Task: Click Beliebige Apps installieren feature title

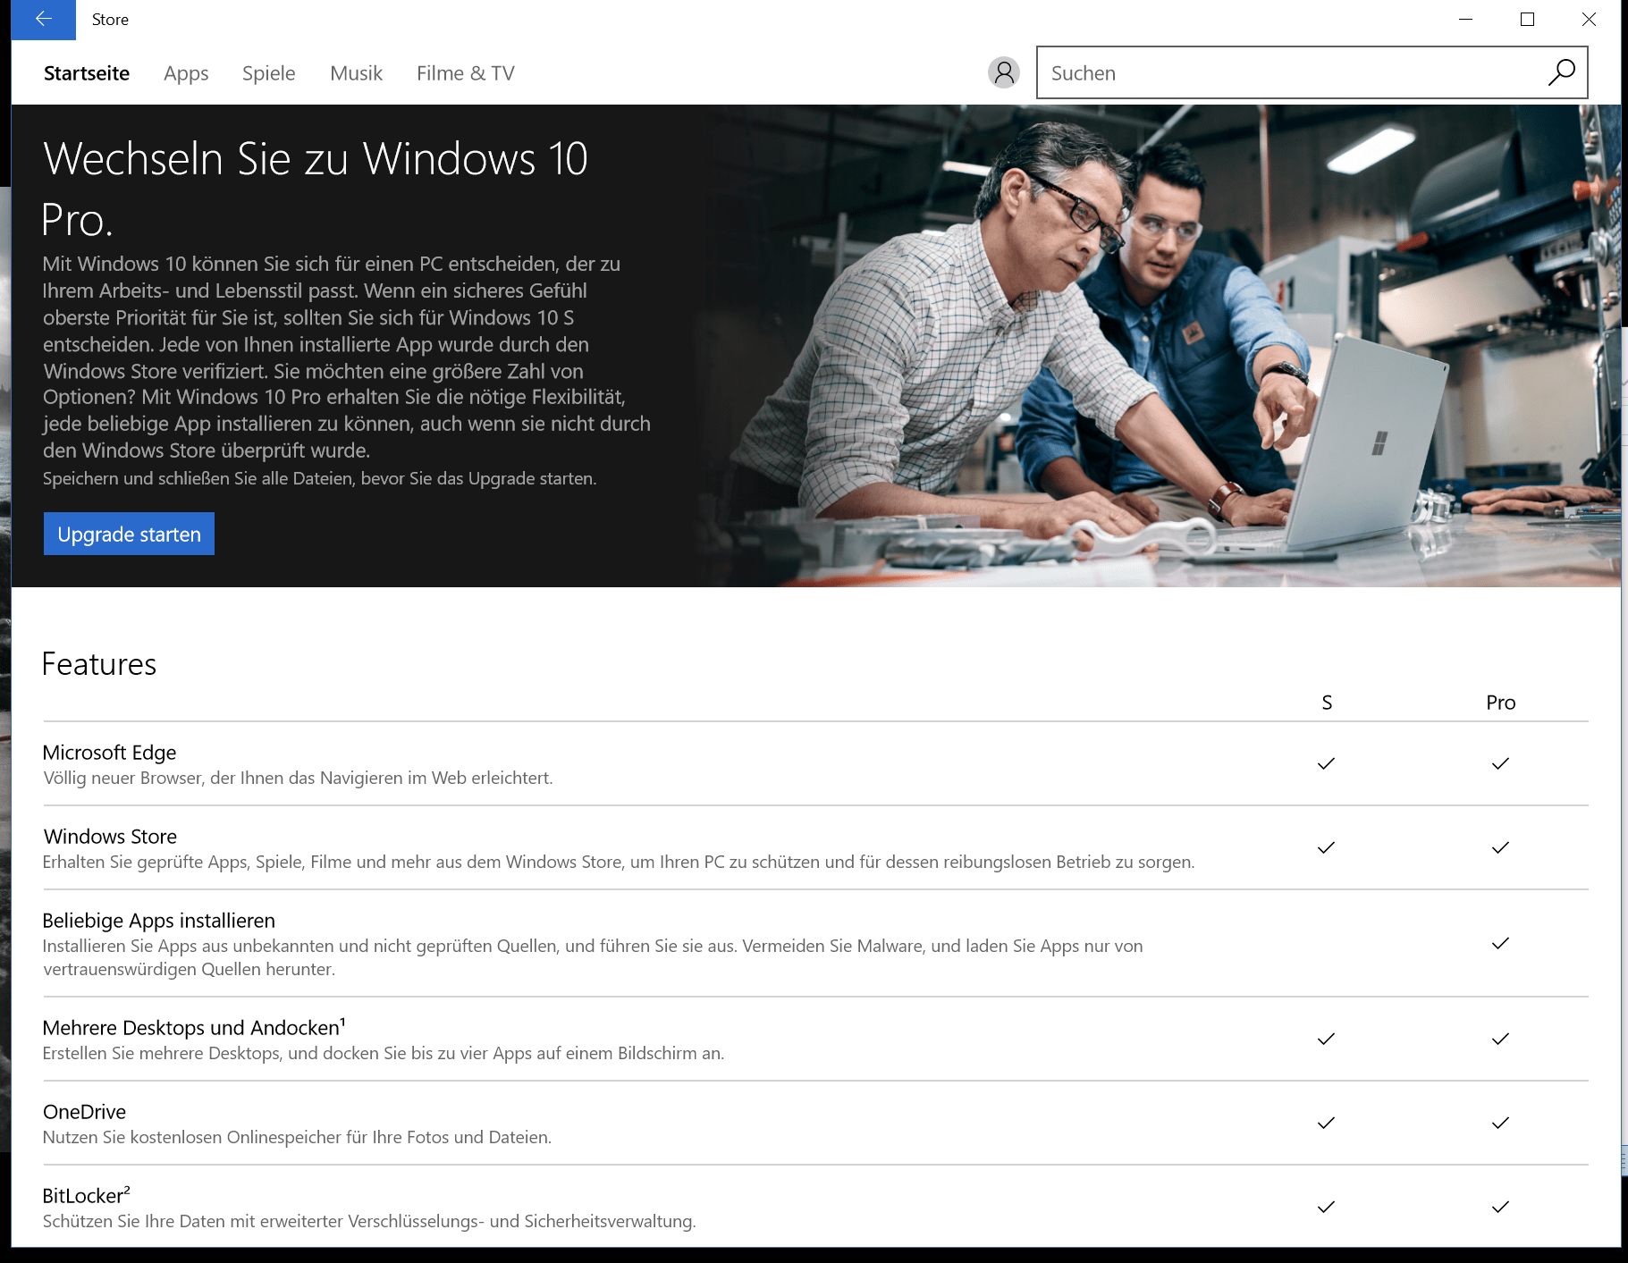Action: point(159,921)
